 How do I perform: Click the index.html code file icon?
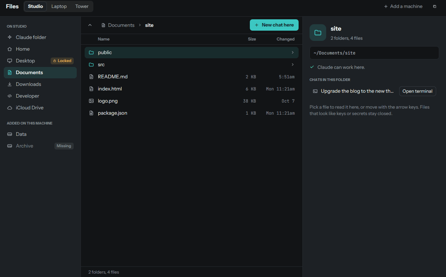[91, 89]
